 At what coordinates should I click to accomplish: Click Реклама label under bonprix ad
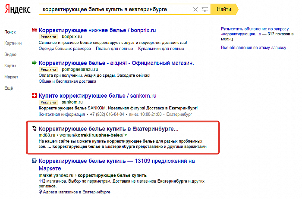coord(48,37)
